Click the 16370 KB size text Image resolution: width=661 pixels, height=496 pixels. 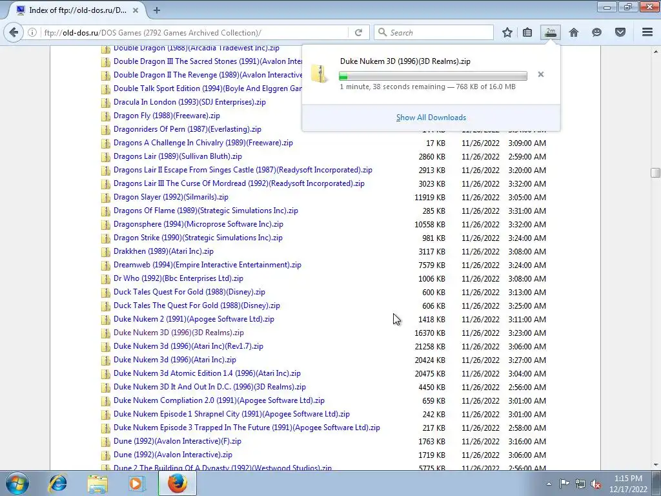pyautogui.click(x=429, y=333)
